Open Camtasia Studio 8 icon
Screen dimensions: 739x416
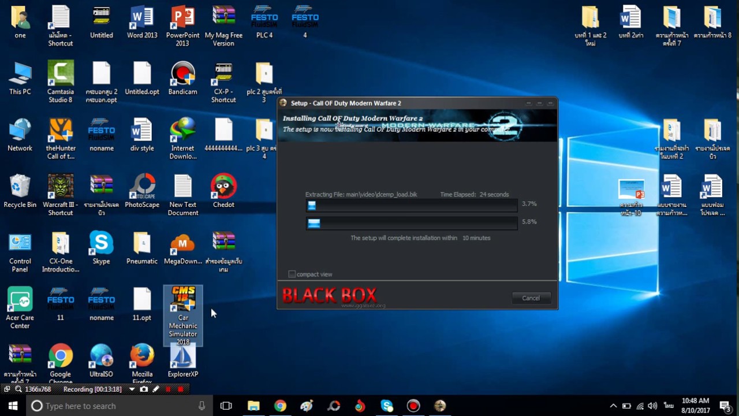(x=61, y=82)
